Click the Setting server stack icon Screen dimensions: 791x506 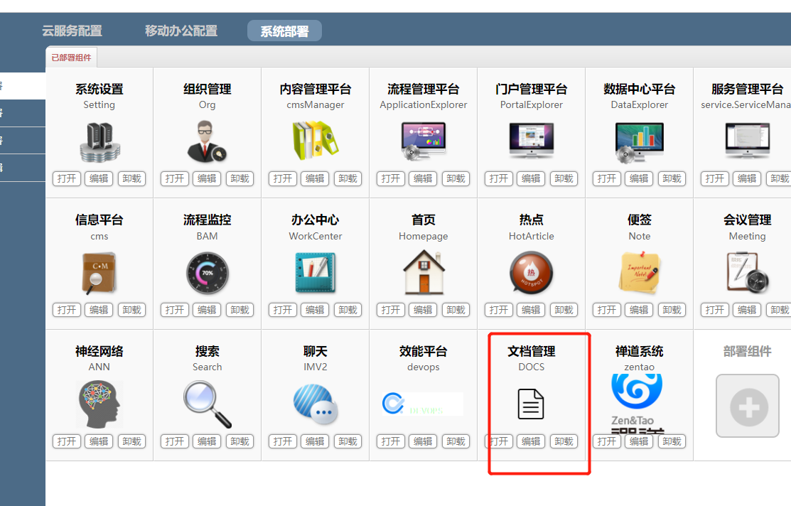99,141
